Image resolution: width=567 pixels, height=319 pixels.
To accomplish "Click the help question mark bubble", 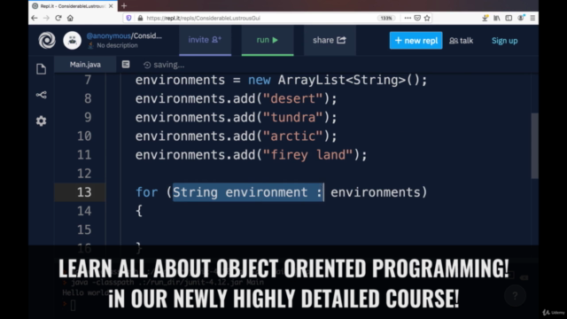I will (515, 296).
